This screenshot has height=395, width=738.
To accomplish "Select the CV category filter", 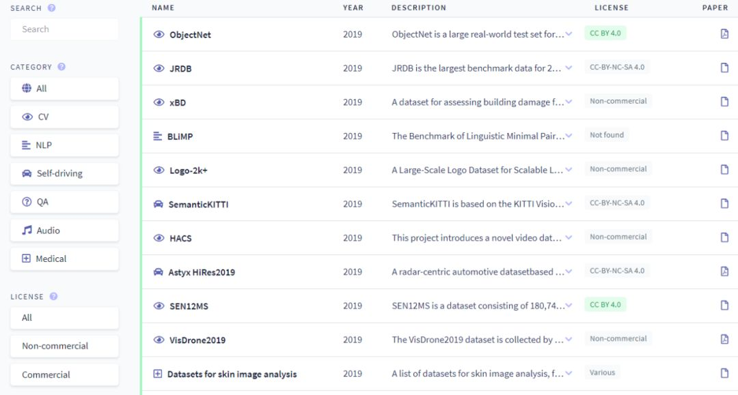I will tap(64, 117).
